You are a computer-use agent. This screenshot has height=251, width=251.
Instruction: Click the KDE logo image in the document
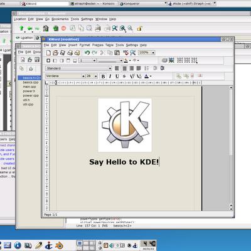tap(125, 125)
